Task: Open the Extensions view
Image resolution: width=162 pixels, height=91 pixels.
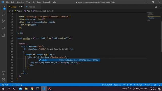Action: (x=3, y=35)
